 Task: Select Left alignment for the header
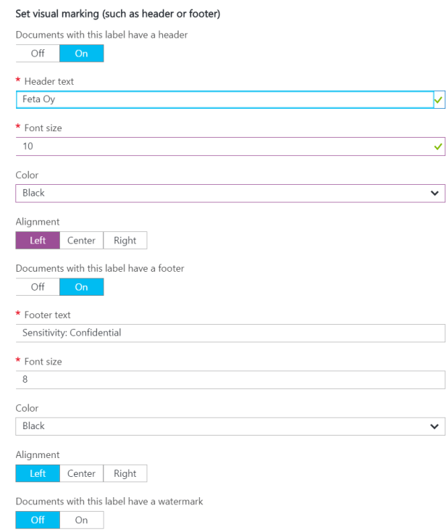click(x=37, y=241)
